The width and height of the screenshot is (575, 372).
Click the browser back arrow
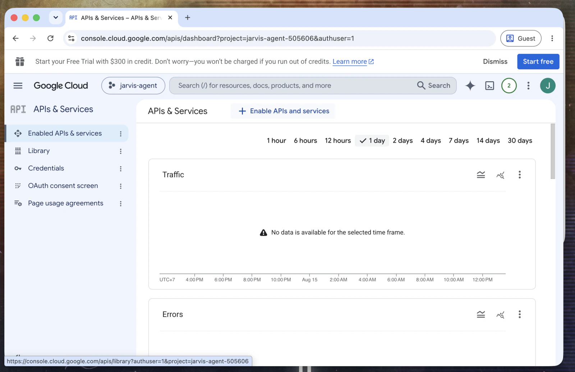click(15, 38)
